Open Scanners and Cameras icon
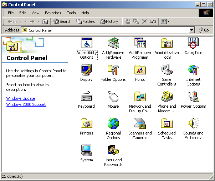The image size is (215, 181). point(140,123)
